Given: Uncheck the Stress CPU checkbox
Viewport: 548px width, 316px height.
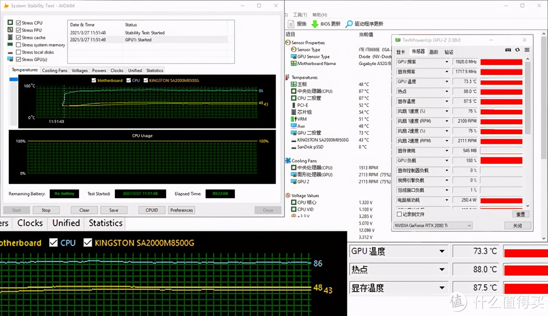Looking at the screenshot, I should [x=19, y=23].
